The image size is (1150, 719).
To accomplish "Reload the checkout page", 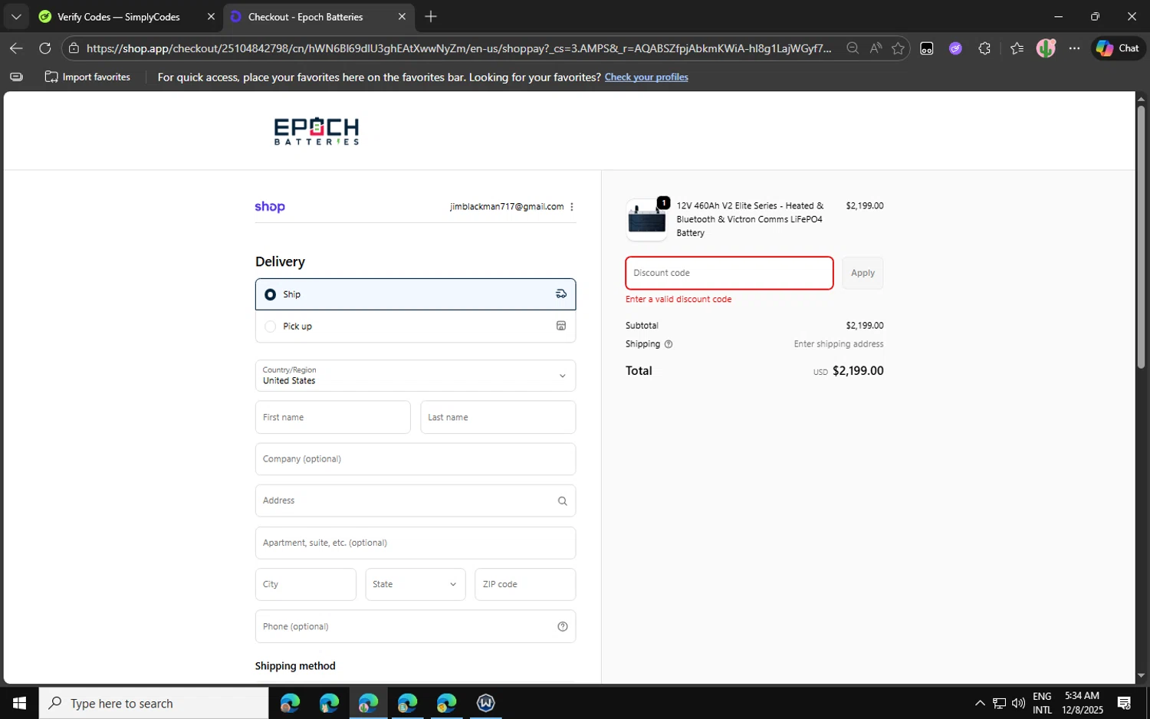I will (45, 48).
